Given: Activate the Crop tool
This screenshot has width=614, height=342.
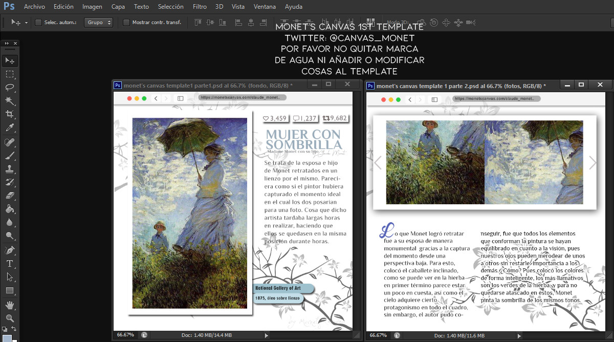Looking at the screenshot, I should point(9,114).
